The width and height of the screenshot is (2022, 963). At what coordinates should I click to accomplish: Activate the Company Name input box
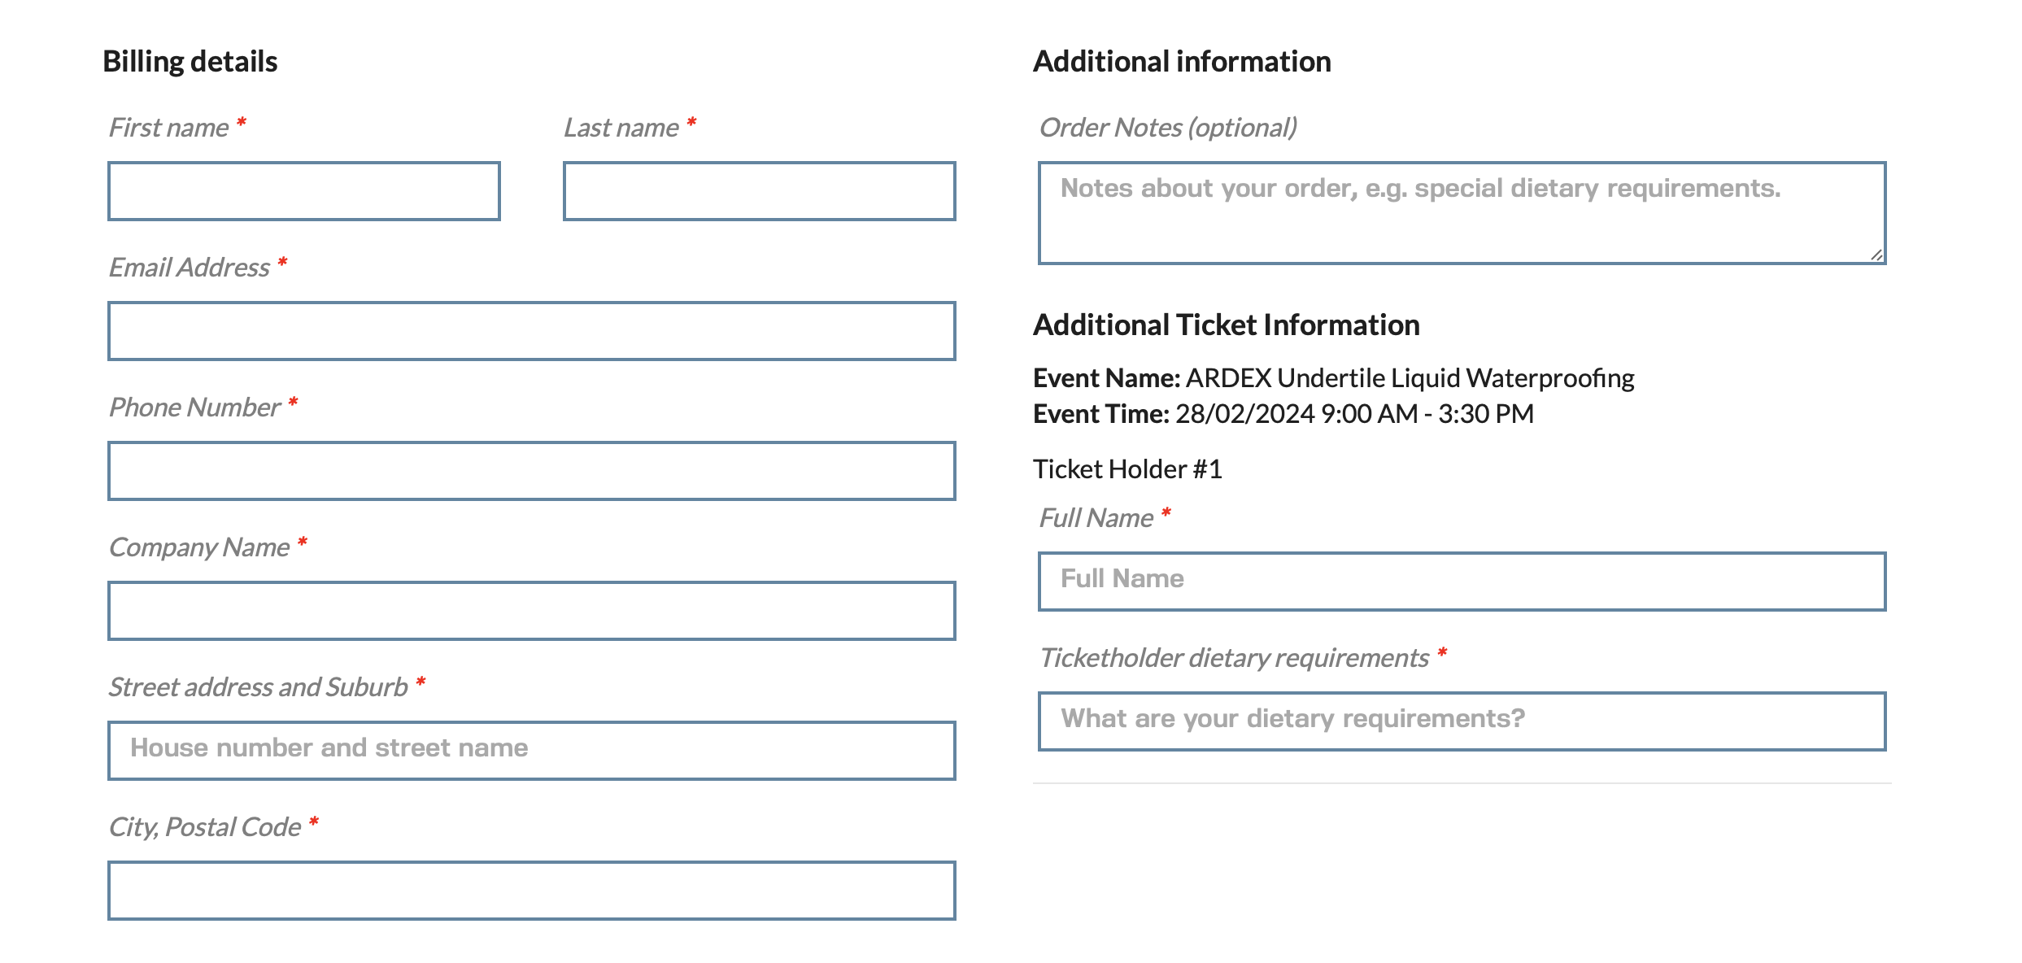(x=532, y=611)
